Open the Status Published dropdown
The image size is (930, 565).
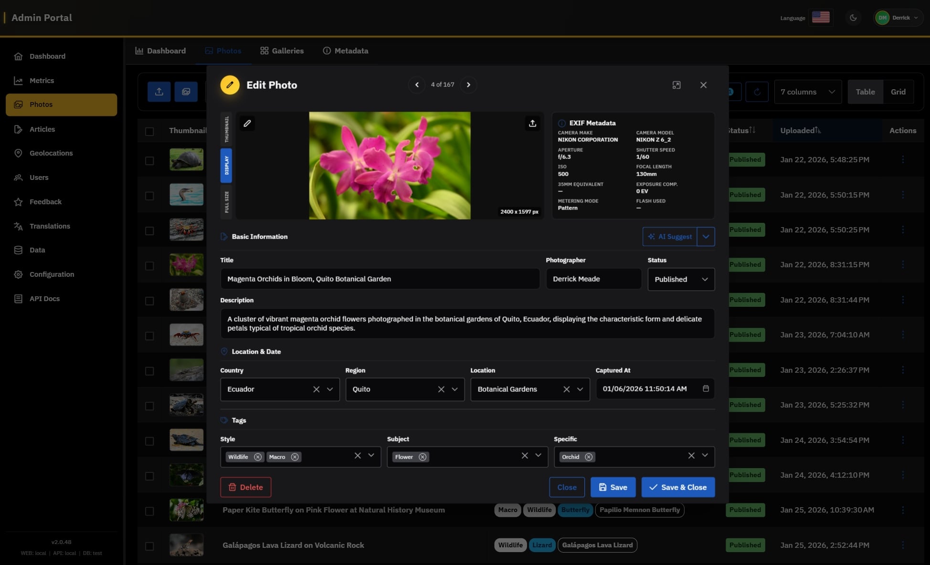click(681, 279)
